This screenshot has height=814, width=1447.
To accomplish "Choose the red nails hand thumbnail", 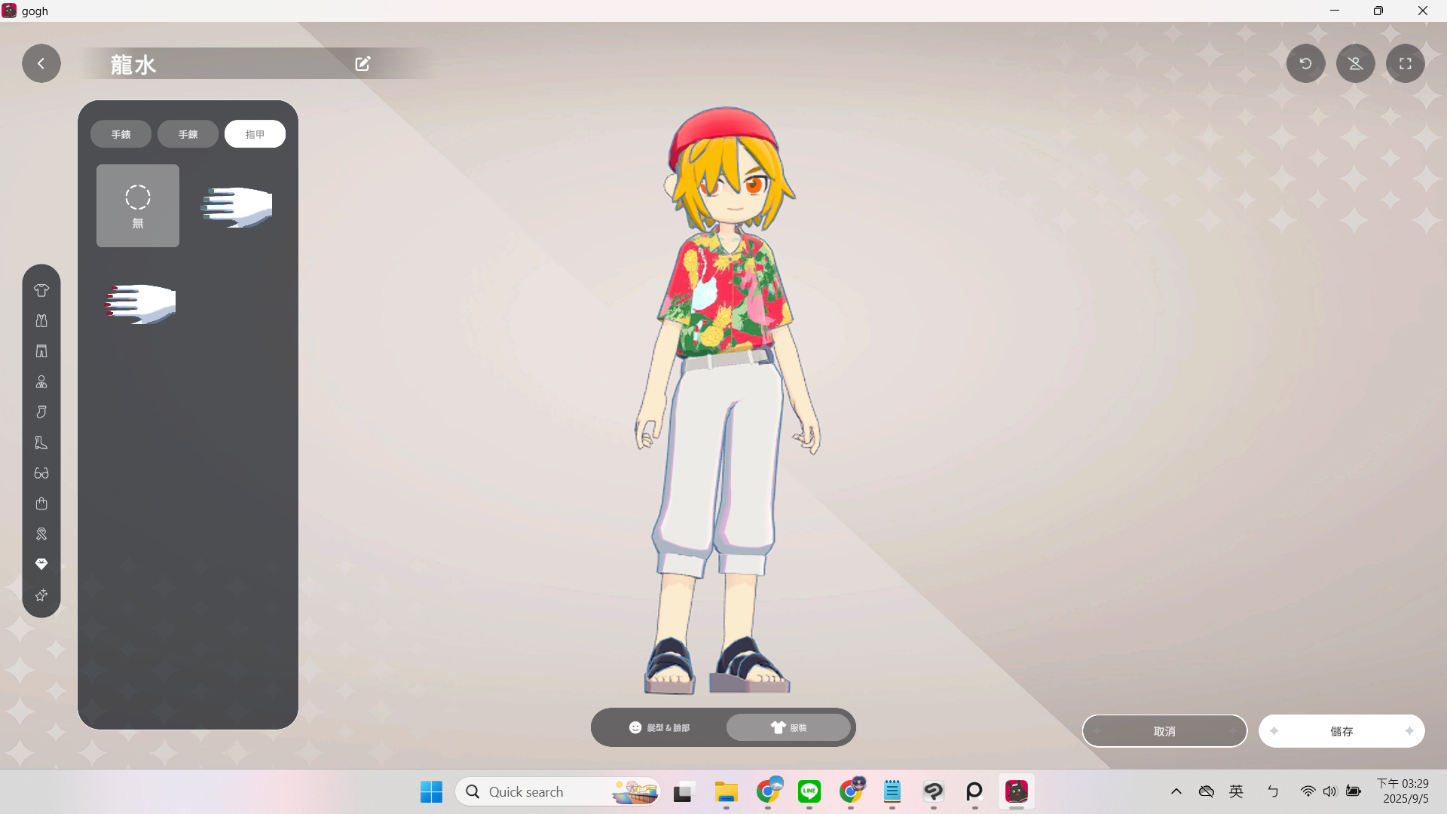I will (x=141, y=302).
